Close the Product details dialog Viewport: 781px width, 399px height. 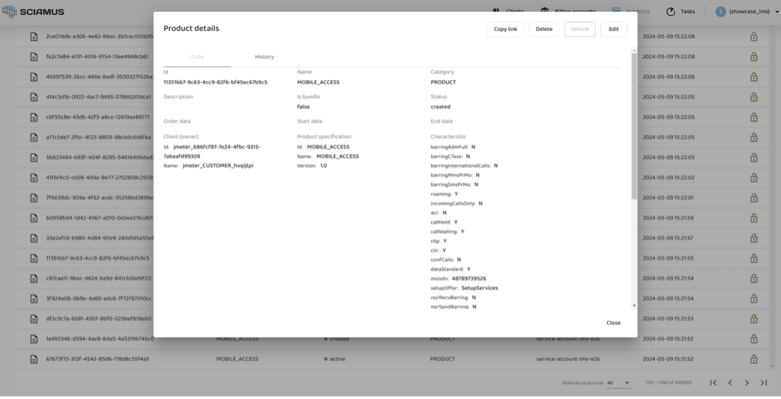coord(613,323)
